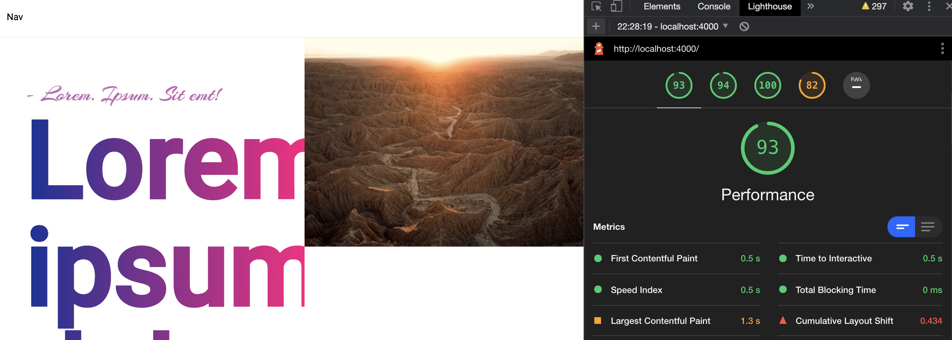This screenshot has height=340, width=952.
Task: Open the Lighthouse report tools menu
Action: coord(942,48)
